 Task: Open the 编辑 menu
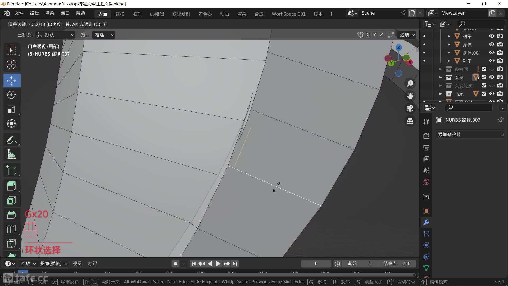(34, 13)
